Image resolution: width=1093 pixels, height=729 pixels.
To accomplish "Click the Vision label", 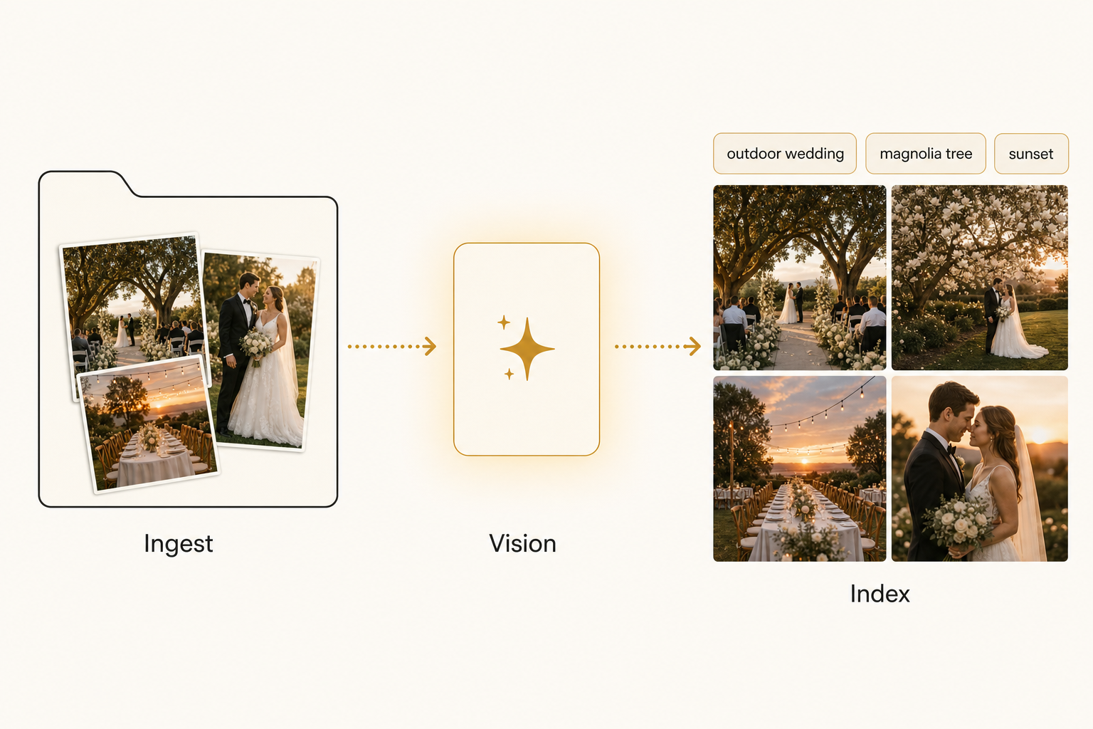I will (522, 544).
